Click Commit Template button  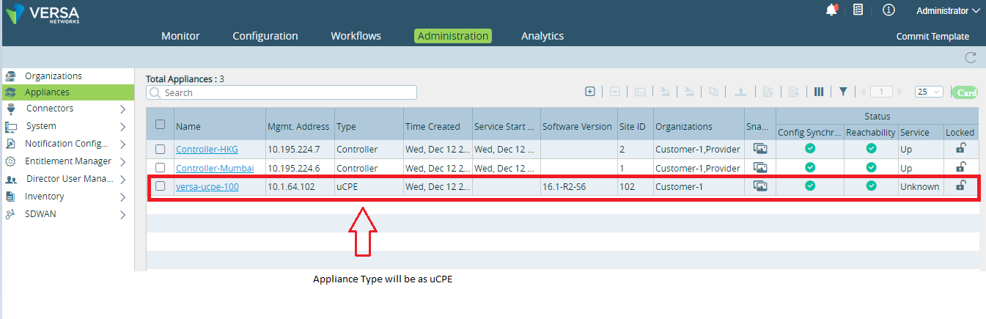pos(932,37)
